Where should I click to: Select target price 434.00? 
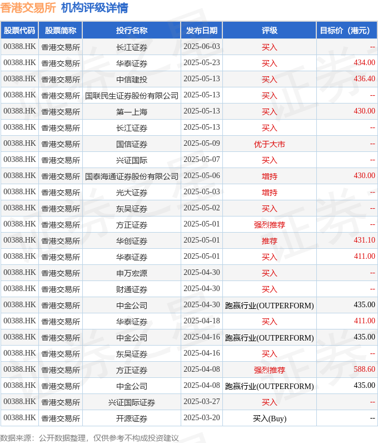click(364, 63)
